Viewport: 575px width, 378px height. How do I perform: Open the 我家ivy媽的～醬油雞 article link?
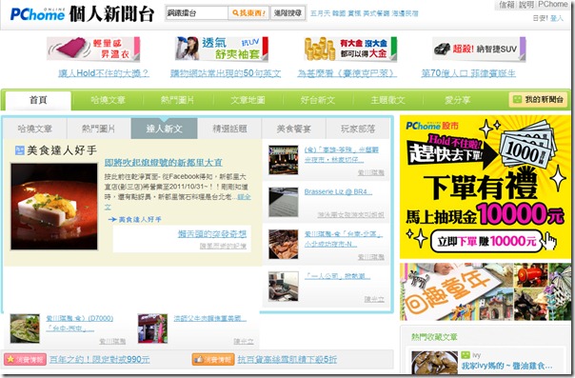(506, 366)
